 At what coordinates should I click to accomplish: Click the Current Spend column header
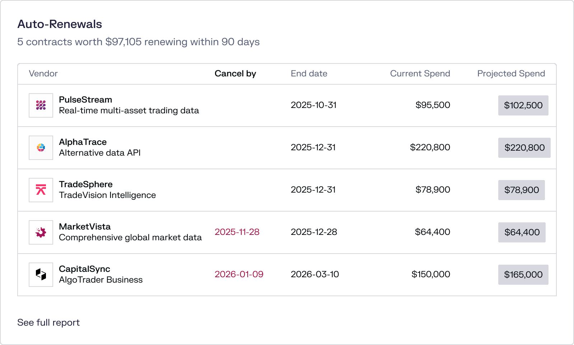[x=420, y=74]
